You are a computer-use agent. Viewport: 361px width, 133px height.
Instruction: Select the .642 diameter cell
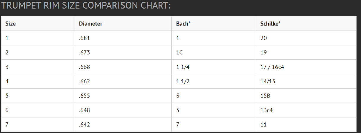pos(85,125)
